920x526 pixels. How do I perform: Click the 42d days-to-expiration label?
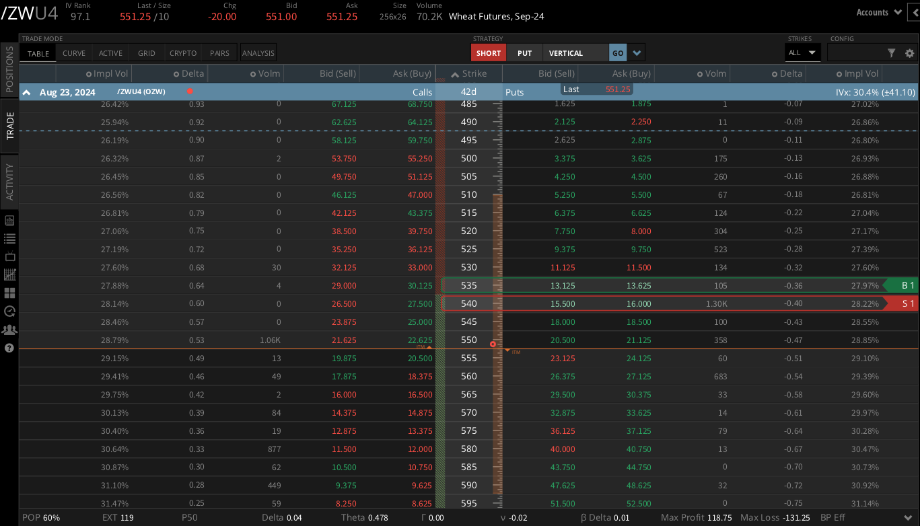468,92
